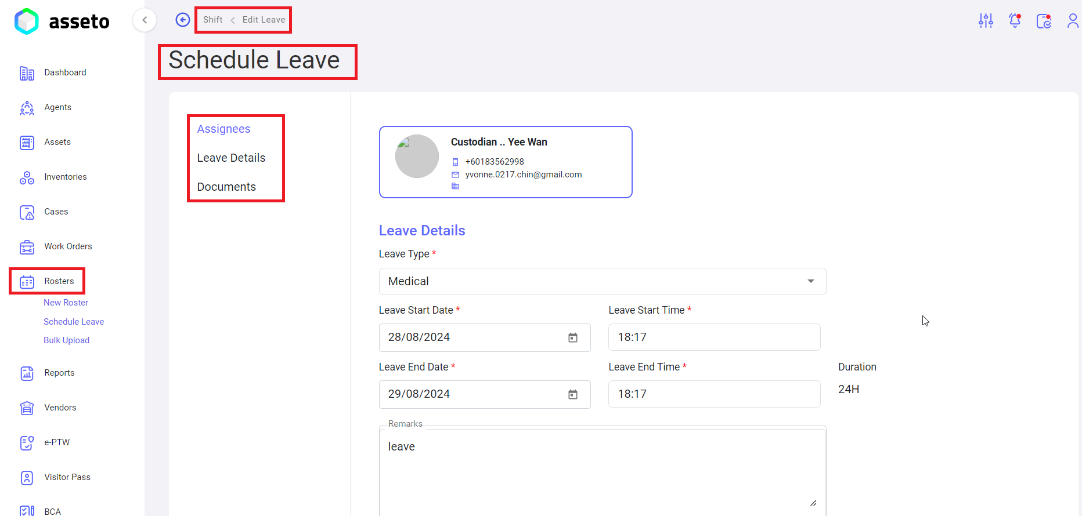1082x516 pixels.
Task: Click the Inventories sidebar icon
Action: point(27,177)
